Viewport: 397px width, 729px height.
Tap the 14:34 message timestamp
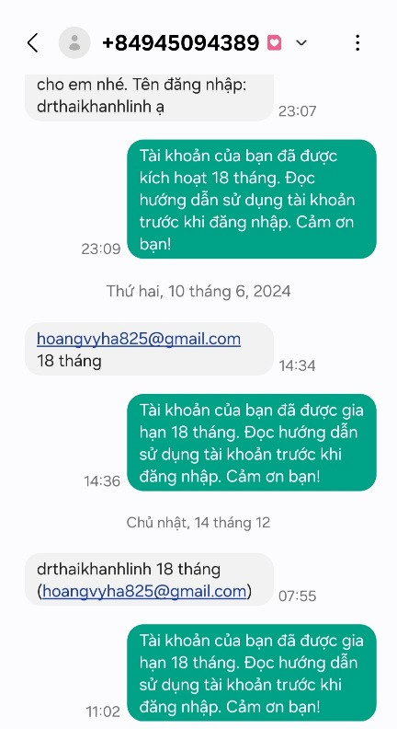(x=297, y=365)
